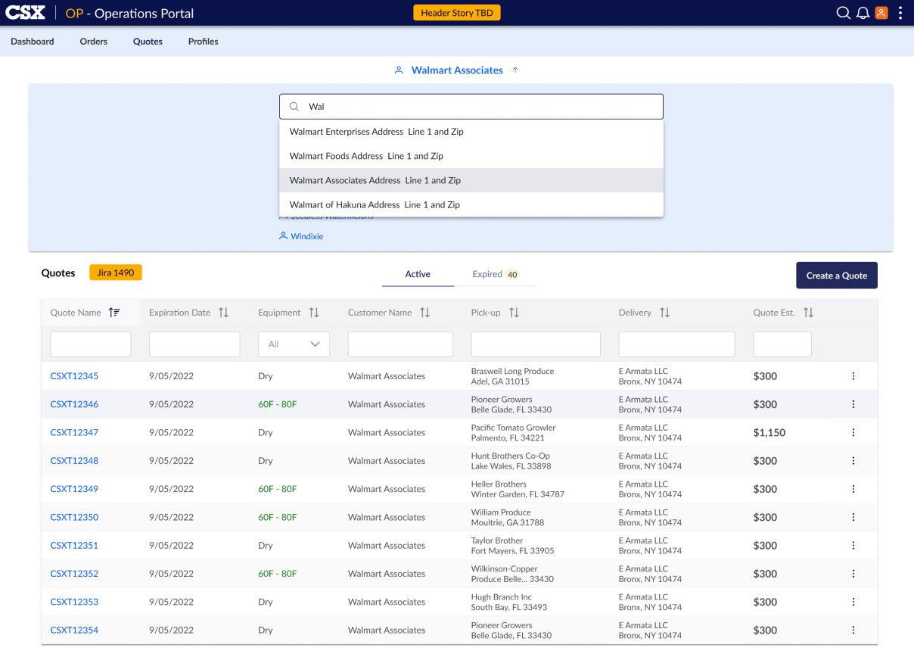
Task: Switch to the Active quotes tab
Action: tap(418, 274)
